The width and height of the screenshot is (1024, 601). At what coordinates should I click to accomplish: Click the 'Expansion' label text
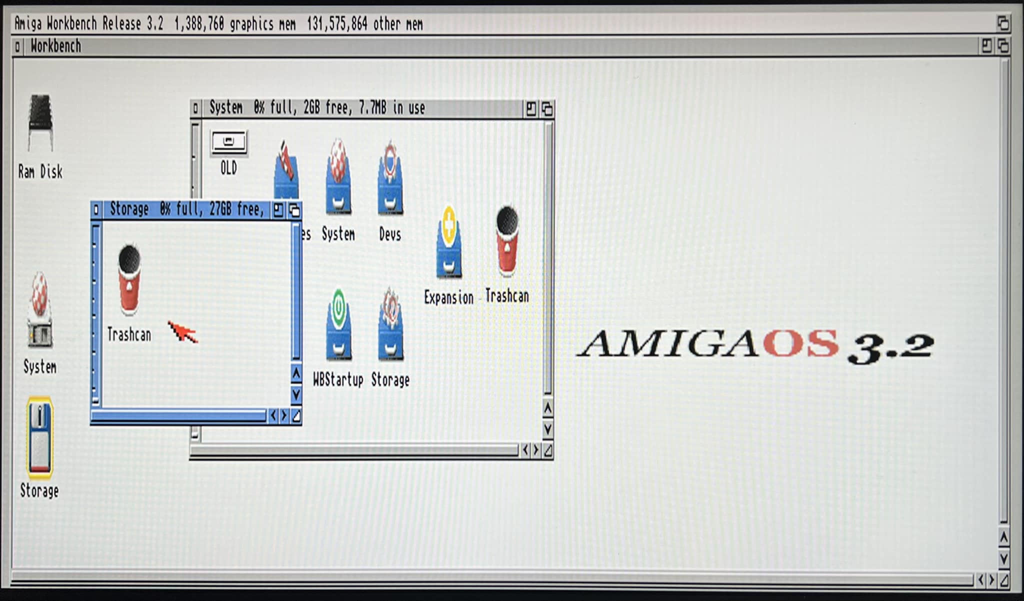pos(448,297)
